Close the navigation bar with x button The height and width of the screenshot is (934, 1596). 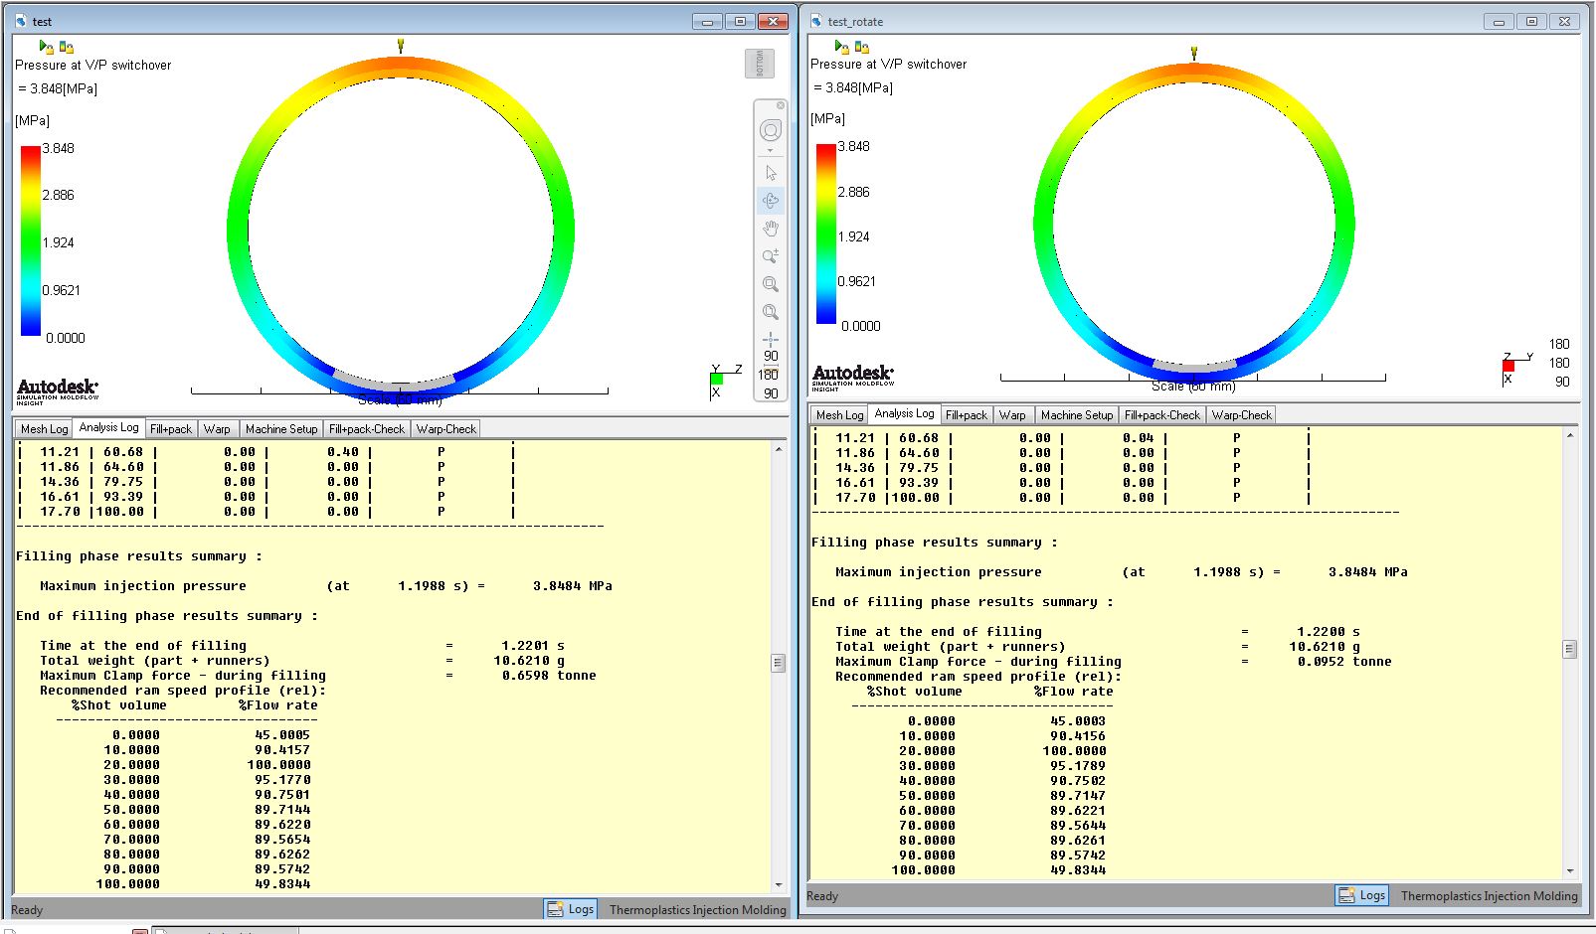[x=781, y=105]
